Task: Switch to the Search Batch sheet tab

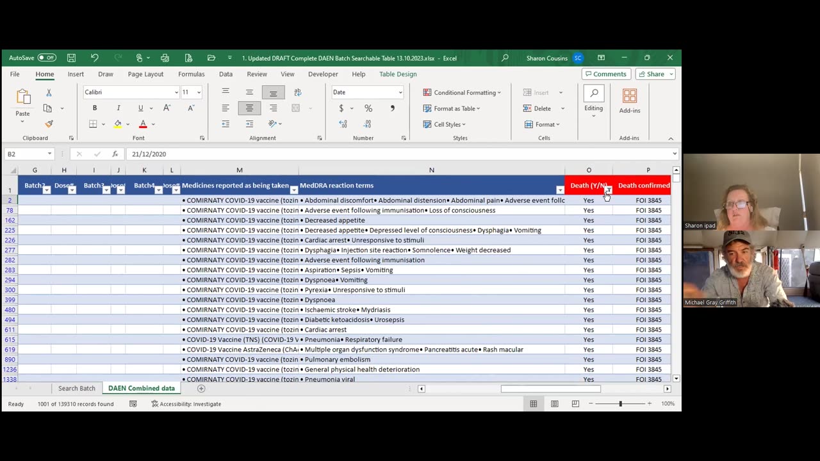Action: pyautogui.click(x=77, y=388)
